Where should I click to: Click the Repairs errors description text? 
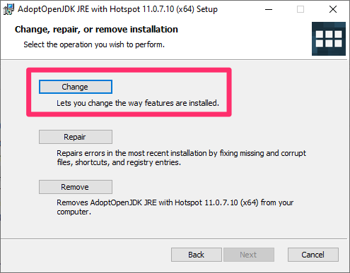click(181, 158)
